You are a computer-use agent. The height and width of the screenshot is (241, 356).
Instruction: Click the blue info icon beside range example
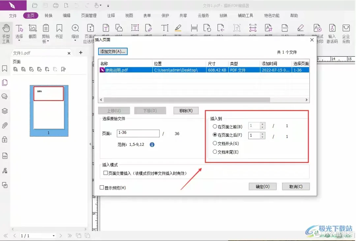click(x=152, y=145)
